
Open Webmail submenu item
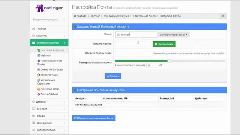click(x=45, y=55)
